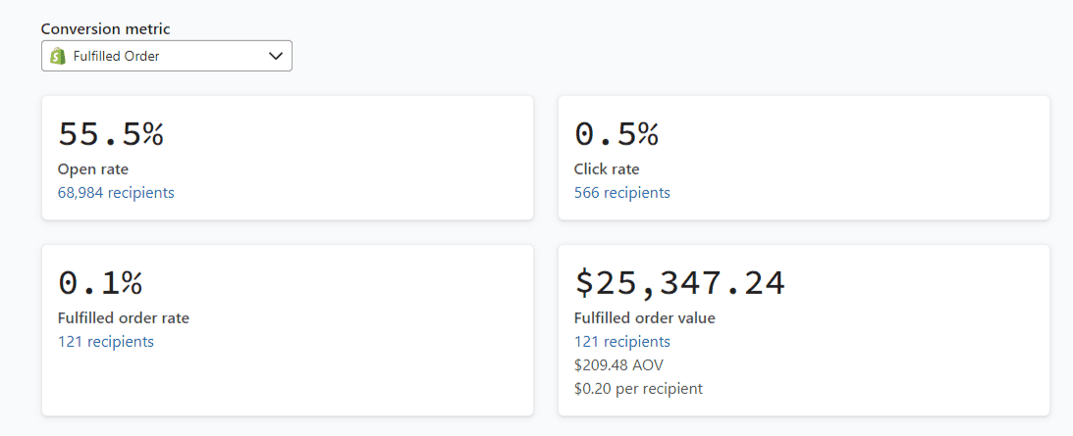View 121 recipients under Fulfilled order rate

pyautogui.click(x=106, y=342)
